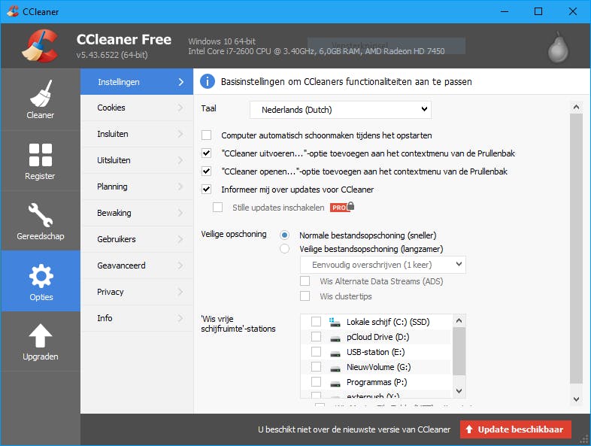Open the Cleaner section broom icon
The width and height of the screenshot is (591, 446).
coord(41,93)
